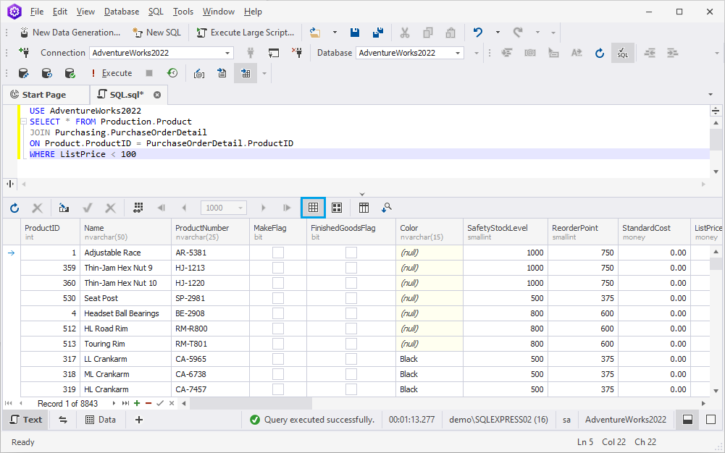Click the Copy icon
This screenshot has width=725, height=453.
(428, 33)
